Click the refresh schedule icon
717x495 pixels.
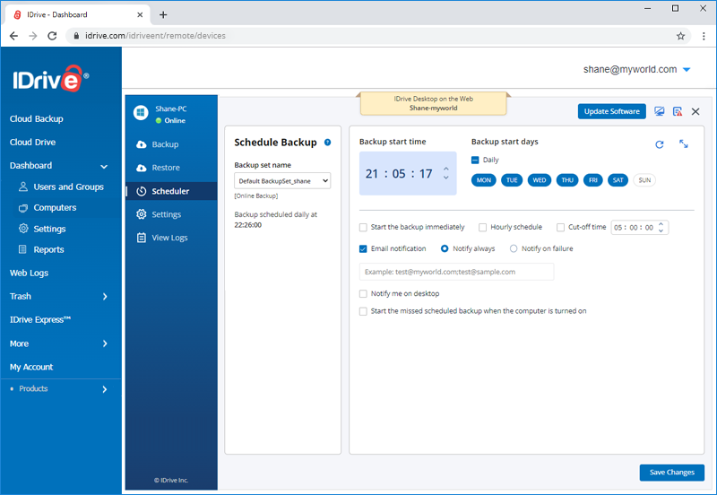coord(660,144)
